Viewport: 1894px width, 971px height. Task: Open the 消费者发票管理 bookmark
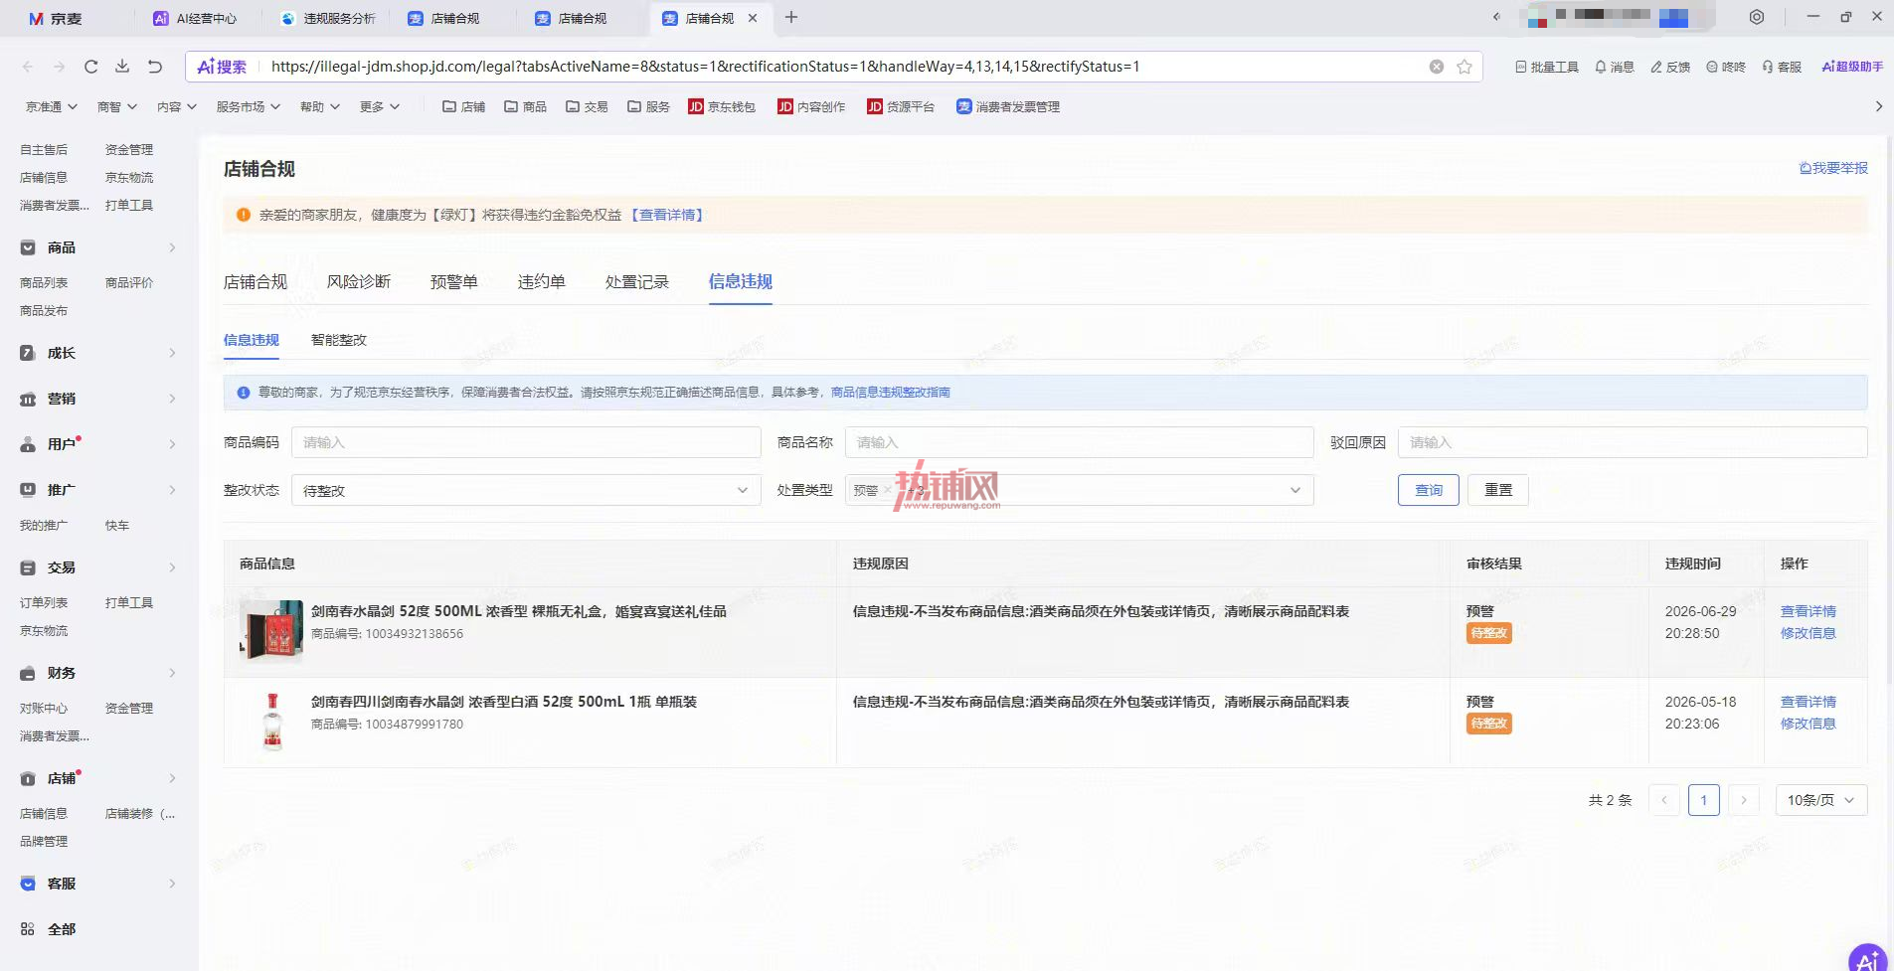pyautogui.click(x=1008, y=106)
